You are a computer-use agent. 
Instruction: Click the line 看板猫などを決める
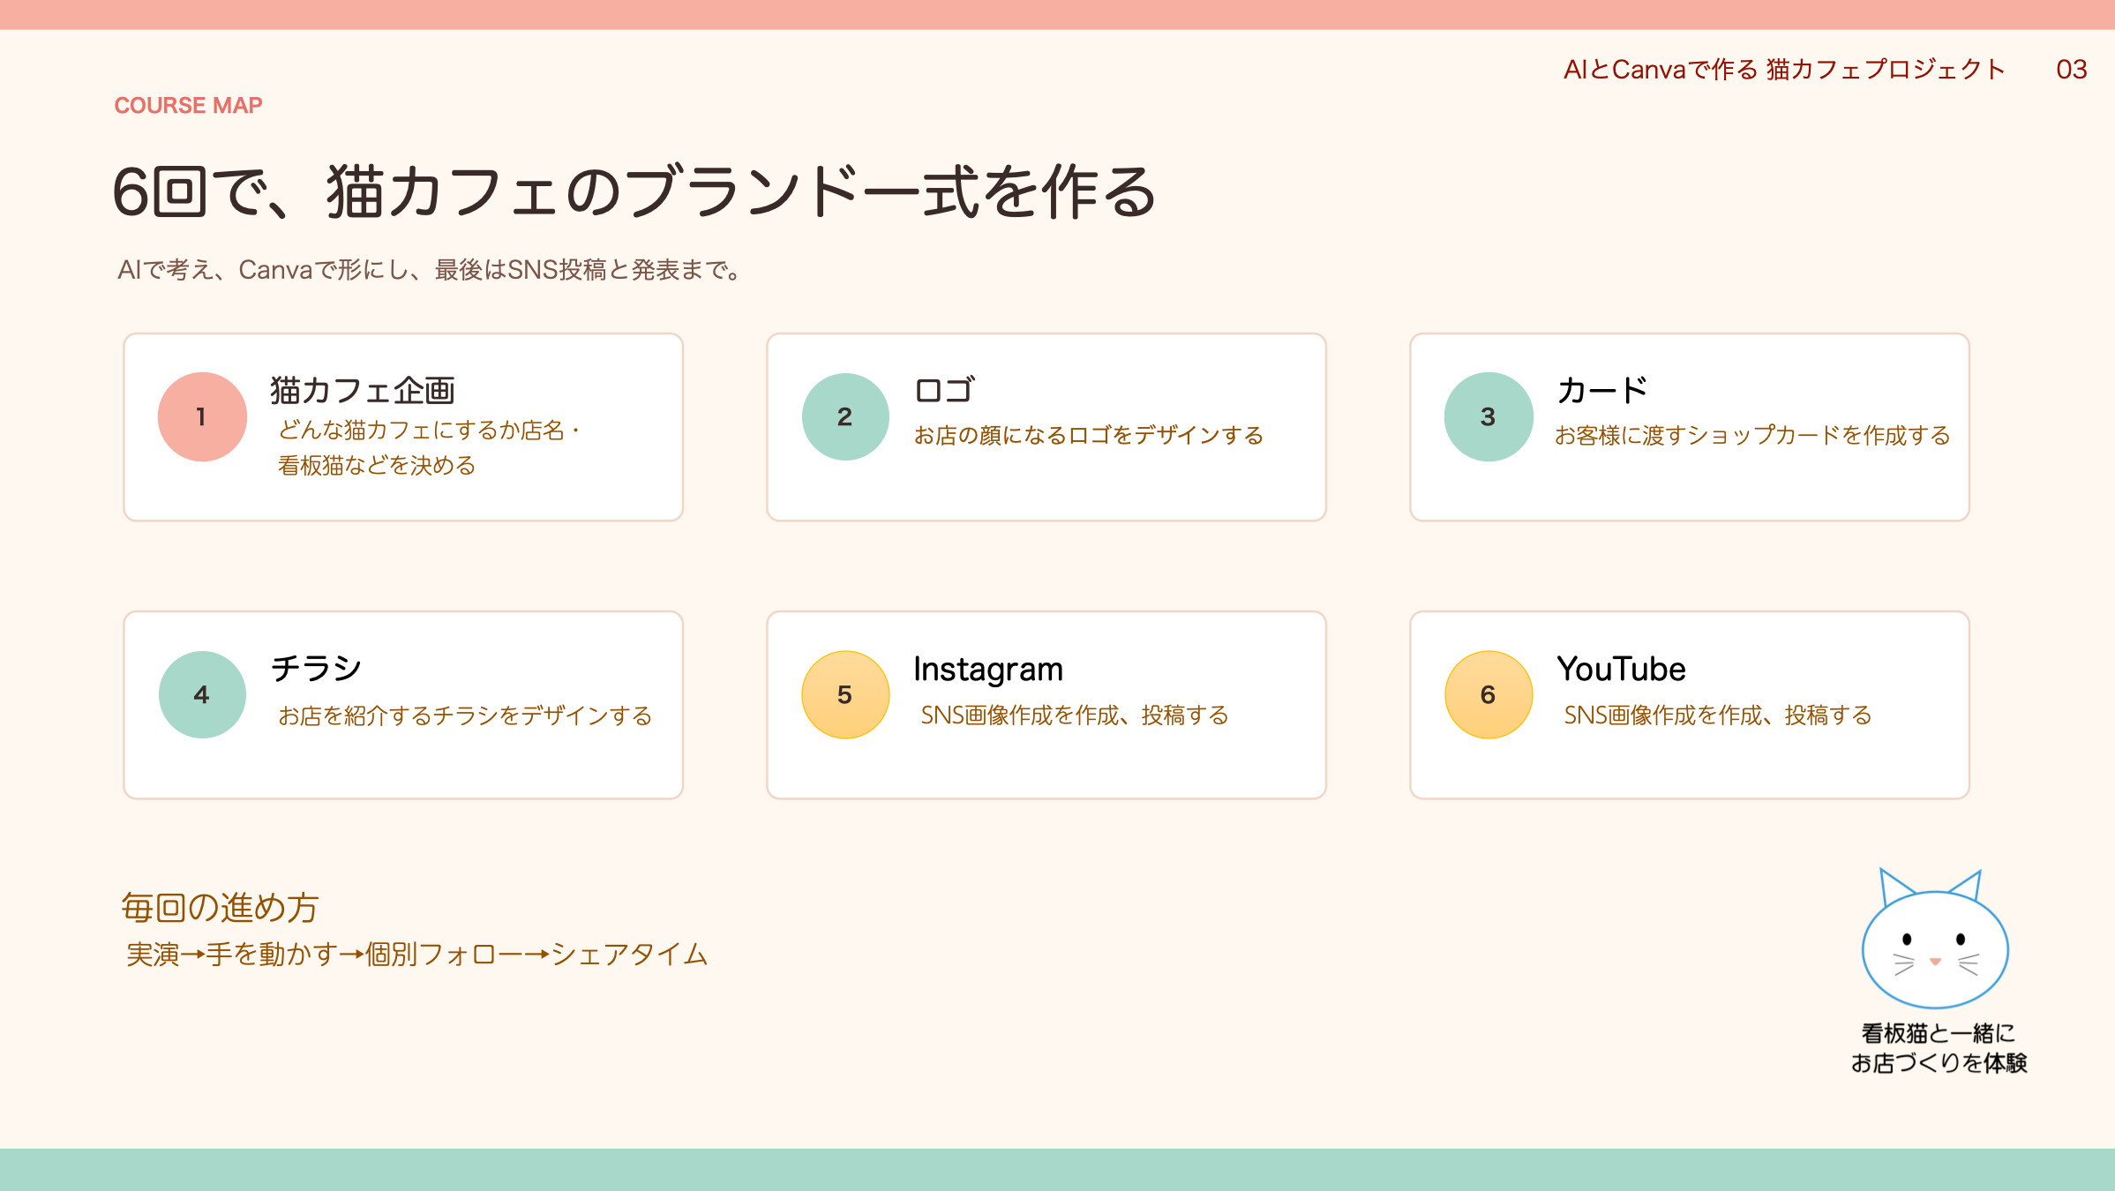pos(377,465)
